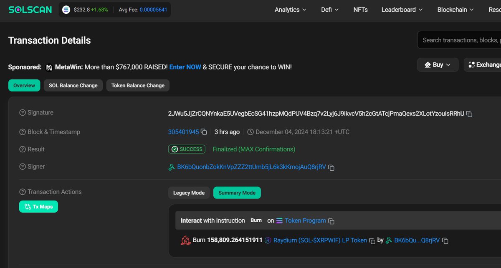Expand the Analytics menu
This screenshot has height=268, width=501.
click(290, 10)
